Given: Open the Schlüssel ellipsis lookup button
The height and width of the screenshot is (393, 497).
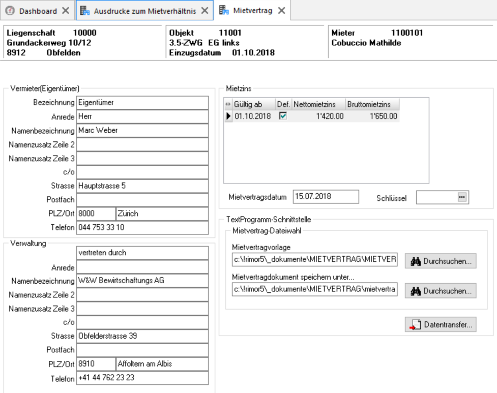Looking at the screenshot, I should 462,197.
